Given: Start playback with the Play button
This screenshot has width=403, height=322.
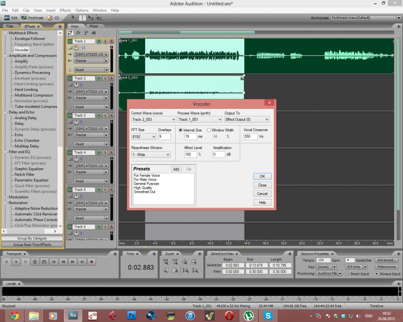Looking at the screenshot, I should (x=16, y=262).
